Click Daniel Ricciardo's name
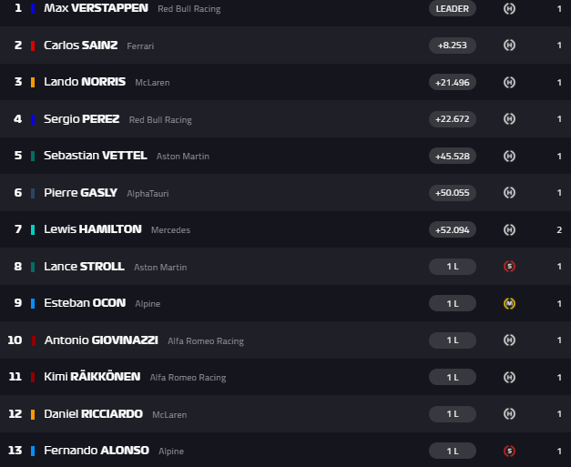 [93, 413]
